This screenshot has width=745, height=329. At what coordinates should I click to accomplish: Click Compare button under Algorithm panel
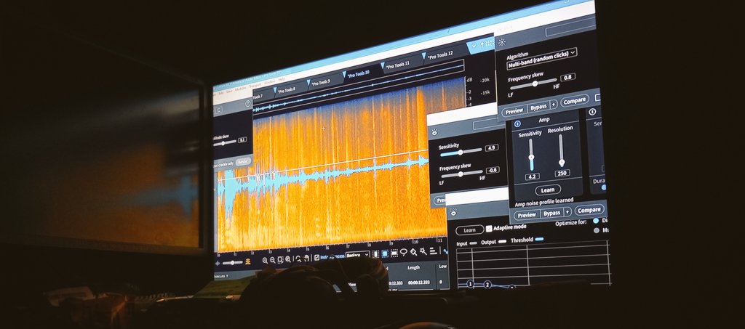coord(575,101)
